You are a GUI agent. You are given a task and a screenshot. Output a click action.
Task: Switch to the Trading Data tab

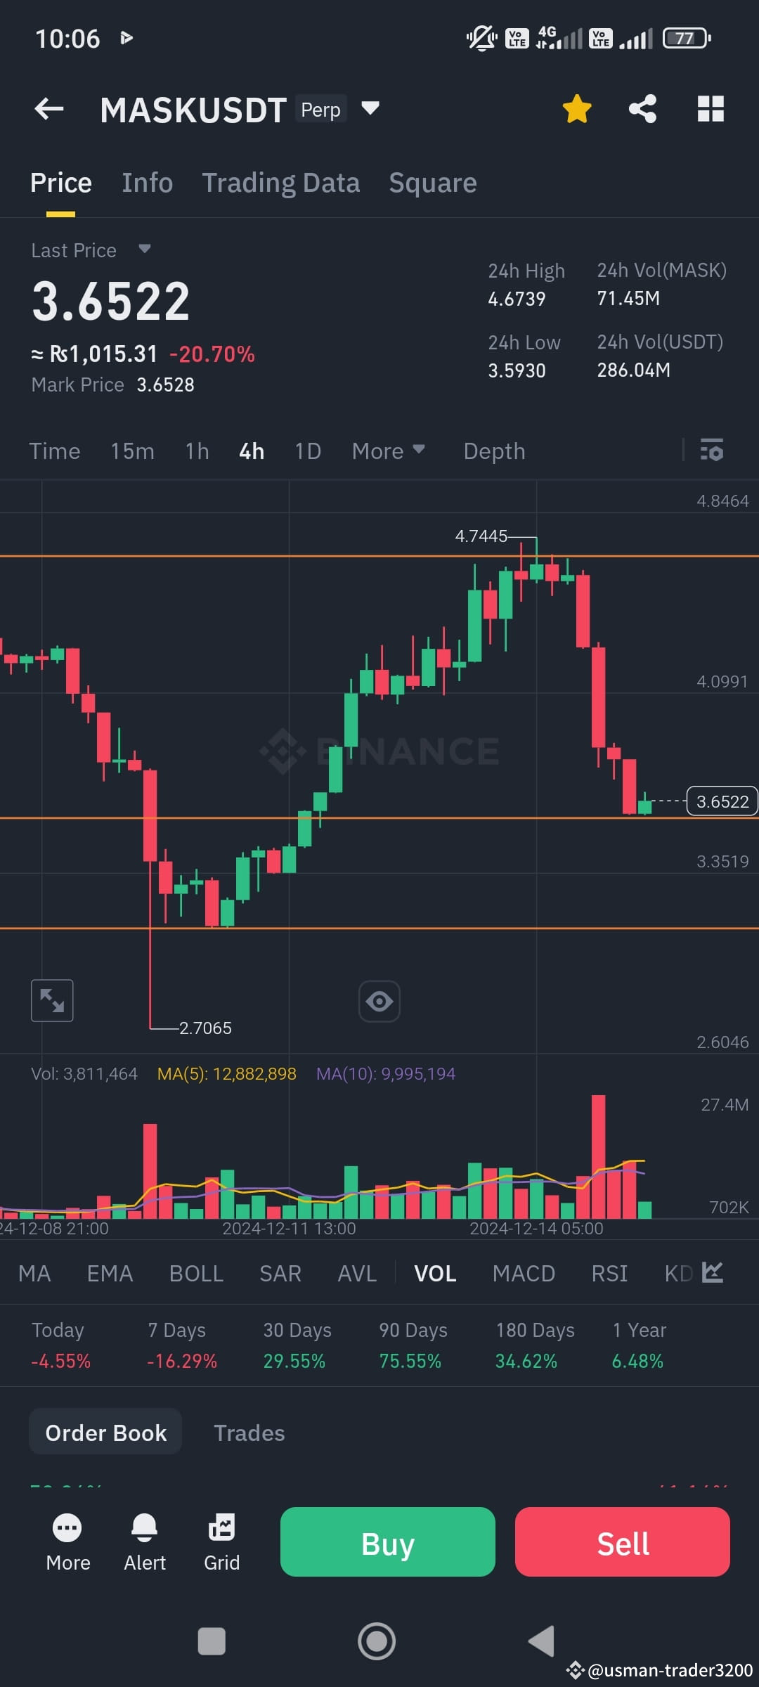coord(281,182)
